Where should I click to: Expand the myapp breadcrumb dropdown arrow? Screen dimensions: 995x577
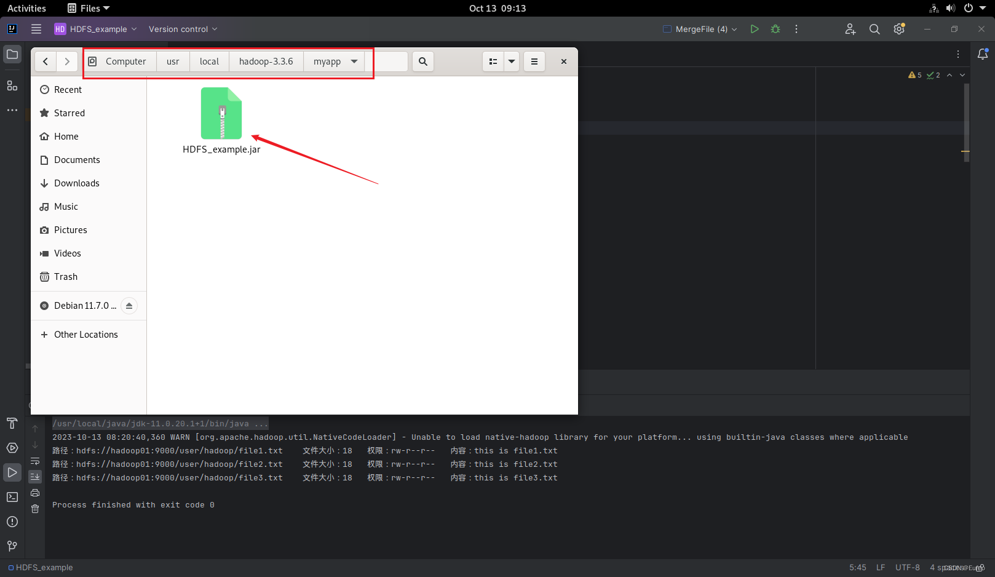pos(354,62)
